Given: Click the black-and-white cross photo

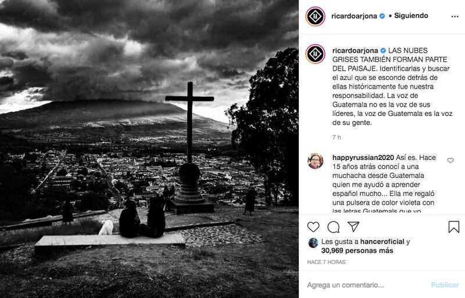Looking at the screenshot, I should click(149, 149).
